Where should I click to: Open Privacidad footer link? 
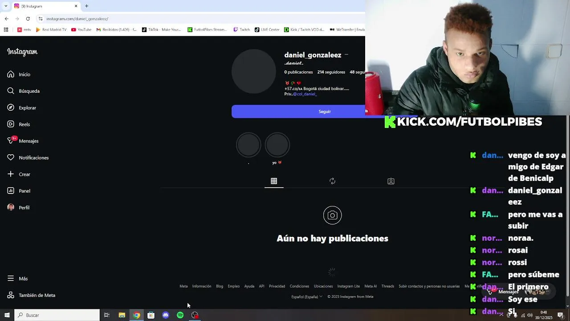coord(277,286)
